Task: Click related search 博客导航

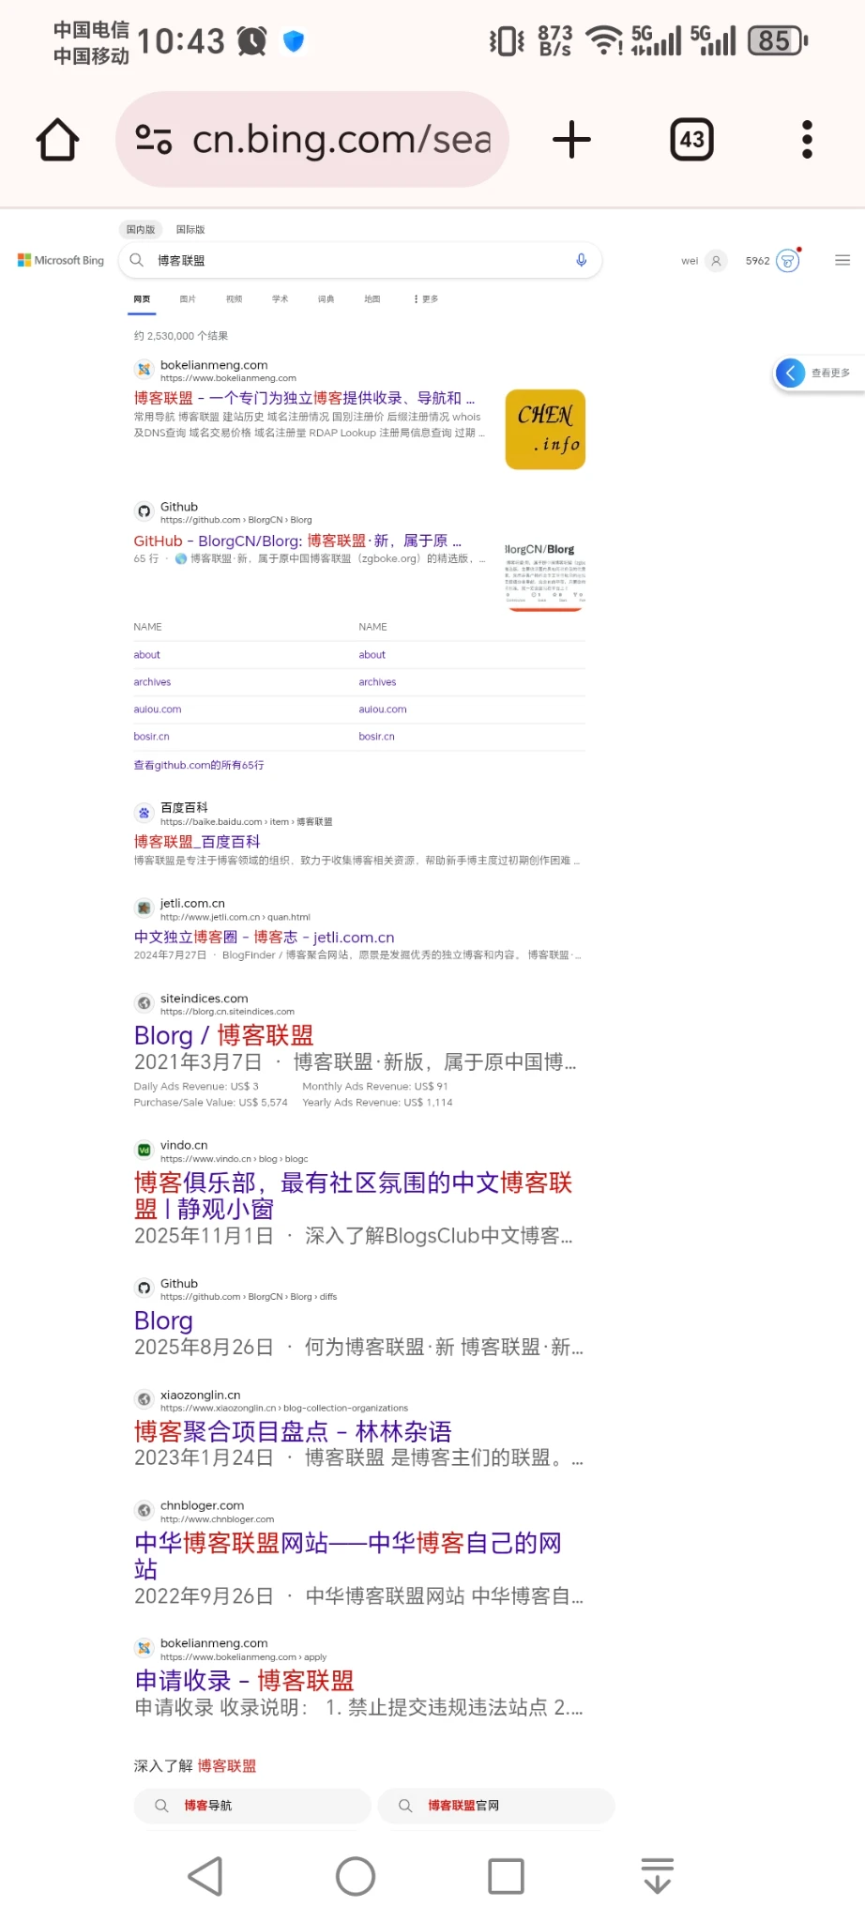Action: [251, 1806]
